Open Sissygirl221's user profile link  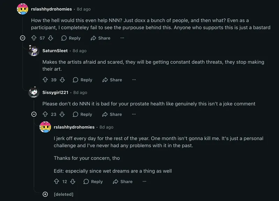pos(55,92)
